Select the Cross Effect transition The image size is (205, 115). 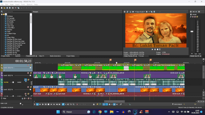(x=11, y=28)
